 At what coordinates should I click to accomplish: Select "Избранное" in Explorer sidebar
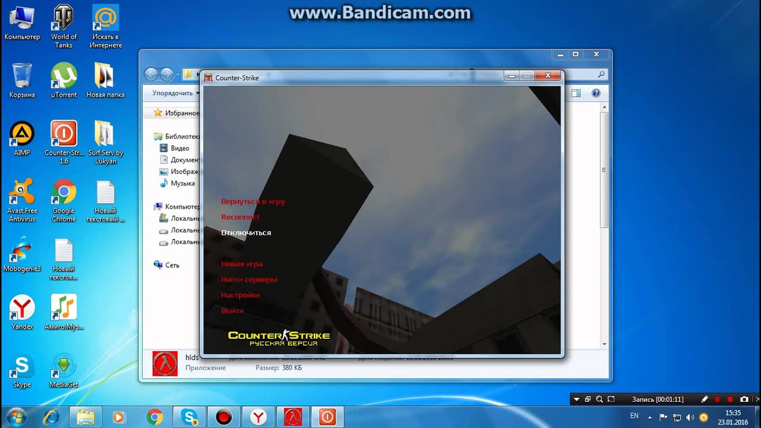[177, 112]
